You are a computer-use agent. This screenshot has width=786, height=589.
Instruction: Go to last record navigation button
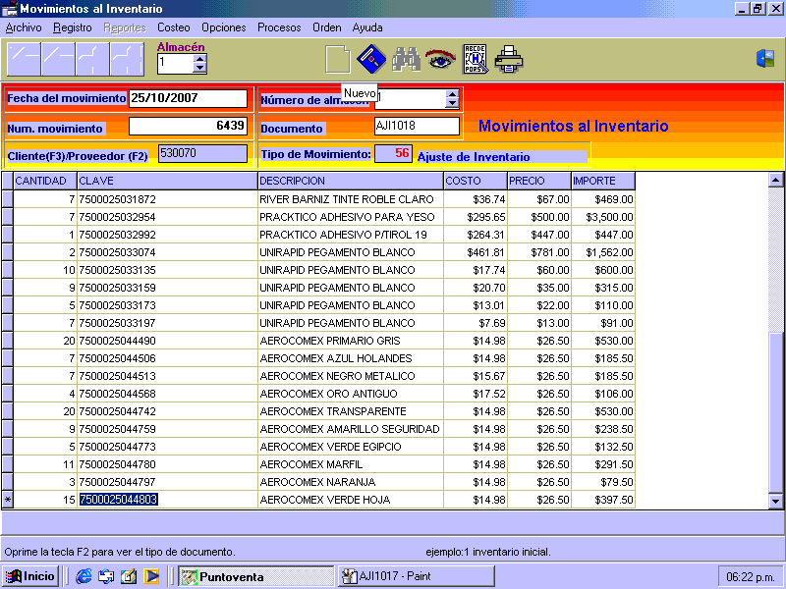128,60
